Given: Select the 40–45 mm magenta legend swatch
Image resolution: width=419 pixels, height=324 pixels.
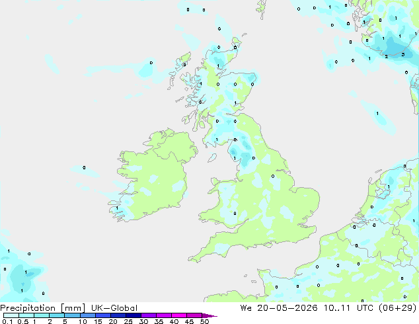Looking at the screenshot, I should pyautogui.click(x=179, y=315).
